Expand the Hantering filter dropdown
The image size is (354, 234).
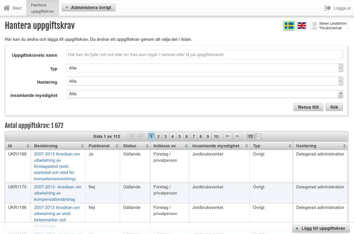pos(205,81)
